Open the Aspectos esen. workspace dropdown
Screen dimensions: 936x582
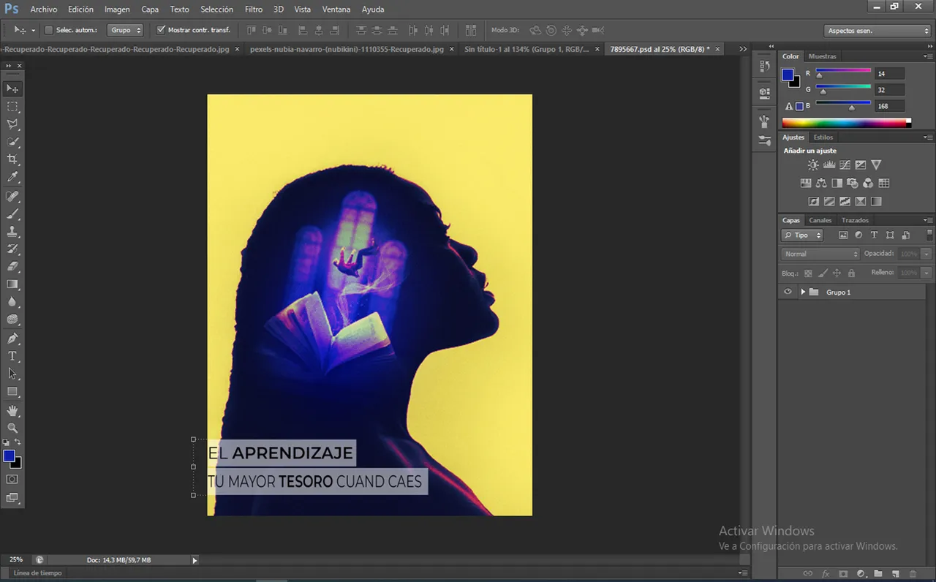click(877, 31)
